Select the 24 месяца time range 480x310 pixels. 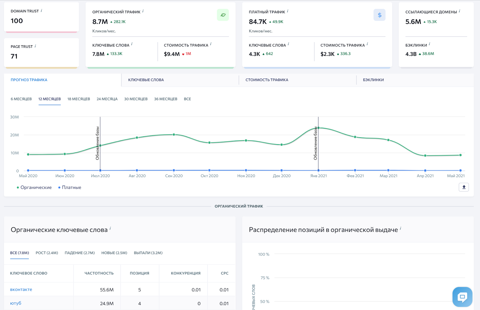point(107,99)
